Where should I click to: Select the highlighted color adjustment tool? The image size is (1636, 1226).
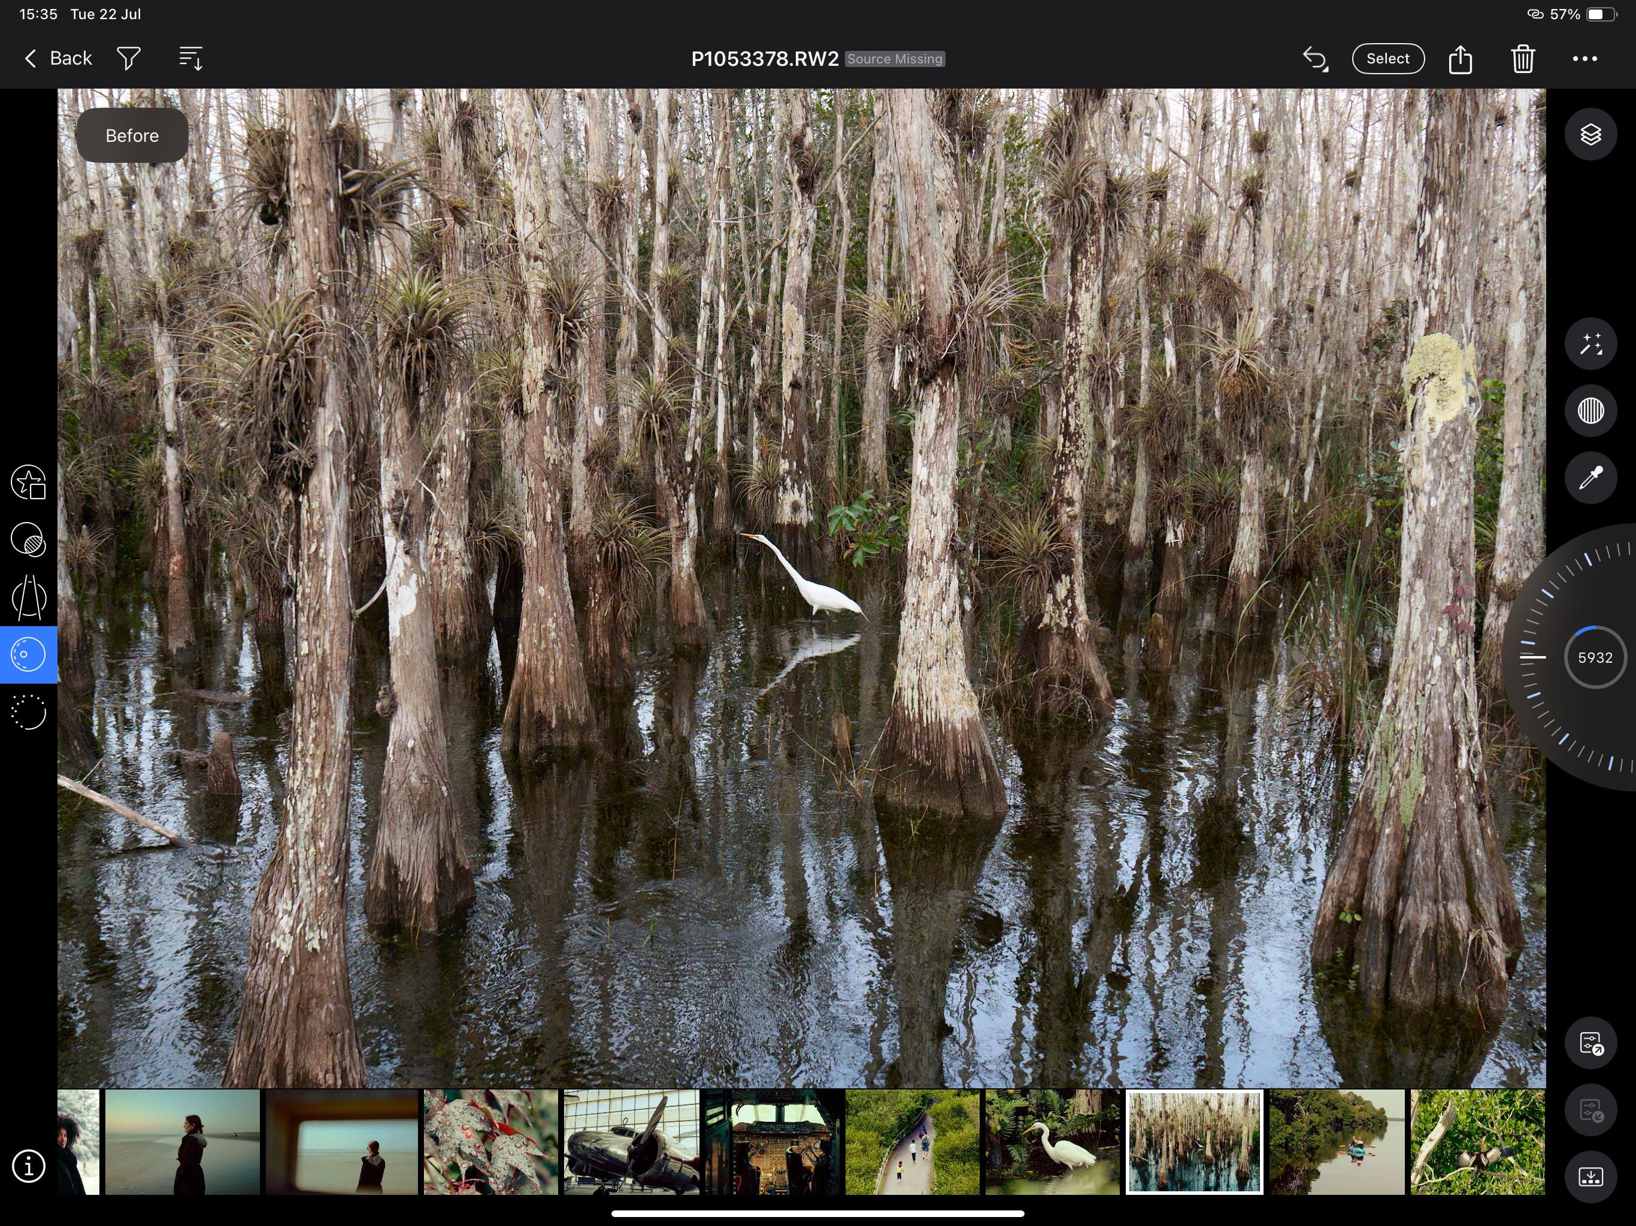click(x=28, y=654)
